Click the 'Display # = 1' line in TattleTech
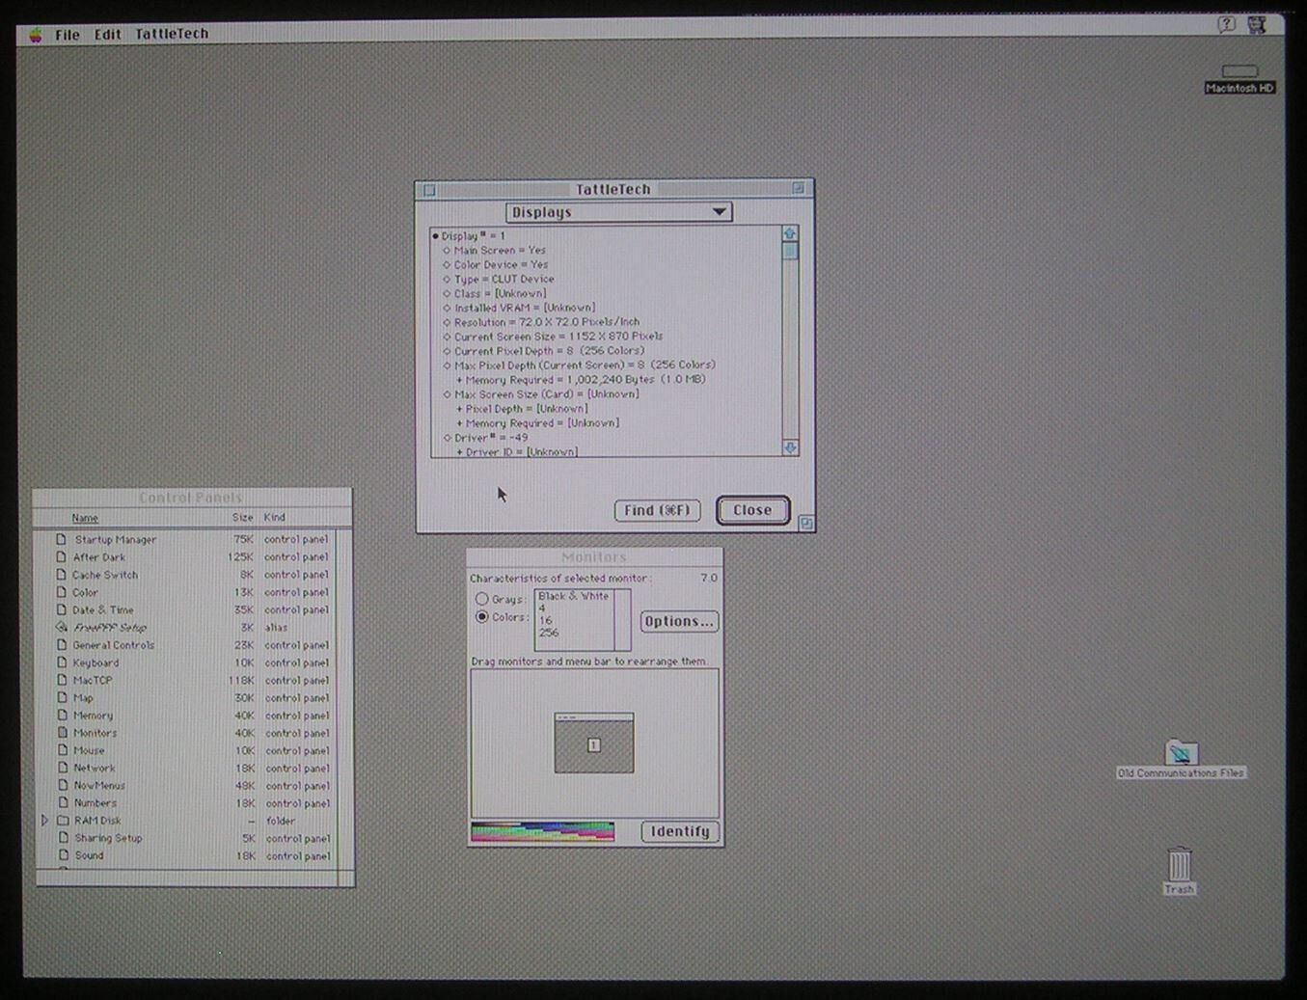This screenshot has width=1307, height=1000. [469, 235]
